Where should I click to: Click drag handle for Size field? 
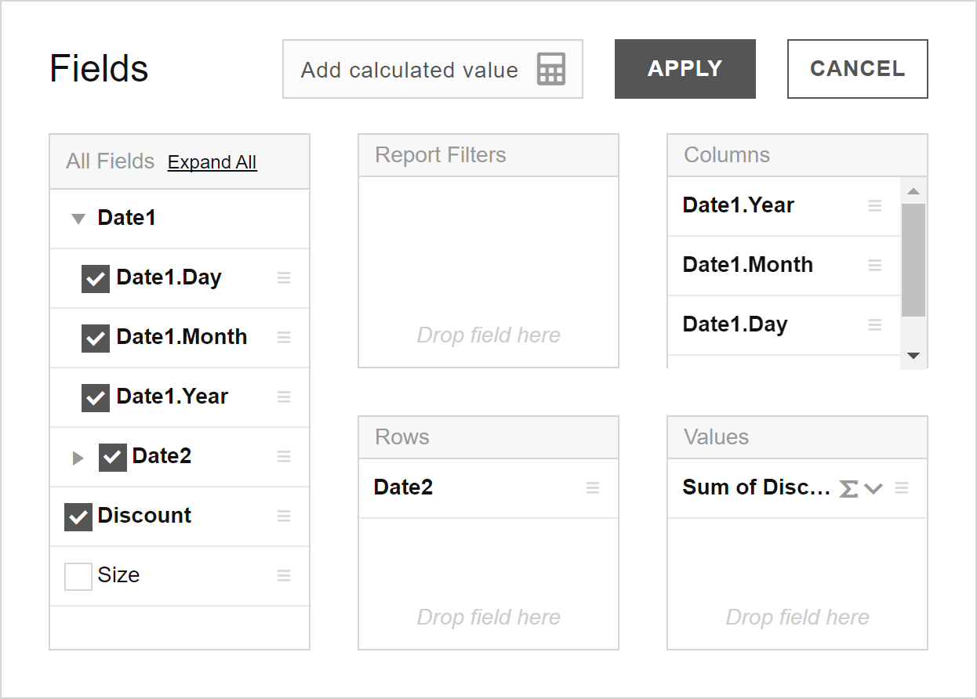click(284, 576)
